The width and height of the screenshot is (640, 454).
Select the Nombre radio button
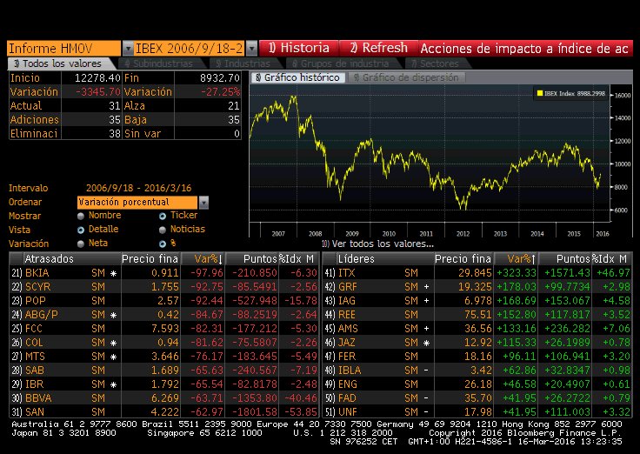(x=81, y=216)
